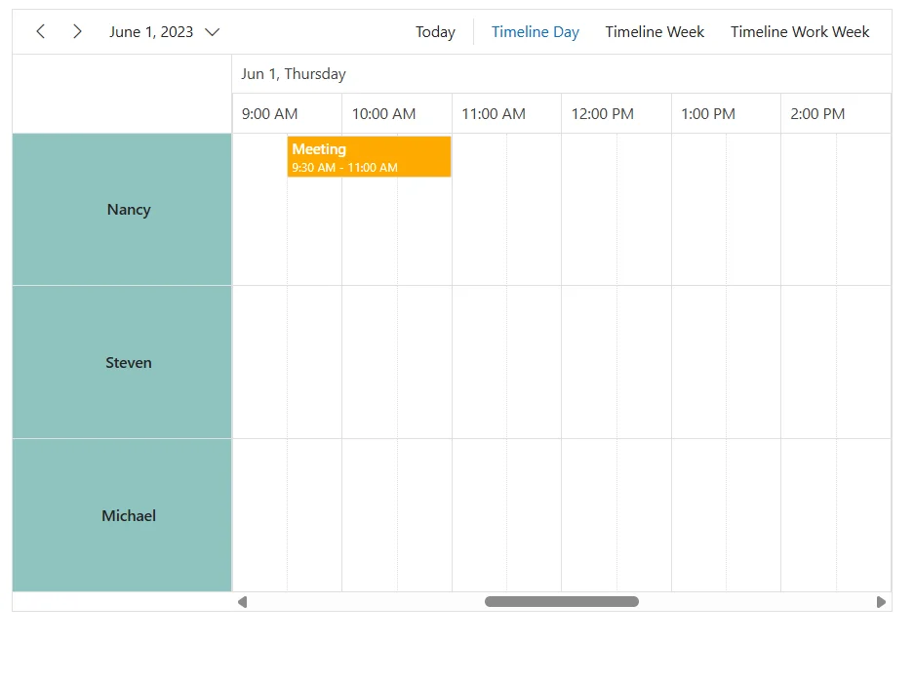Switch to Timeline Work Week view

coord(800,31)
